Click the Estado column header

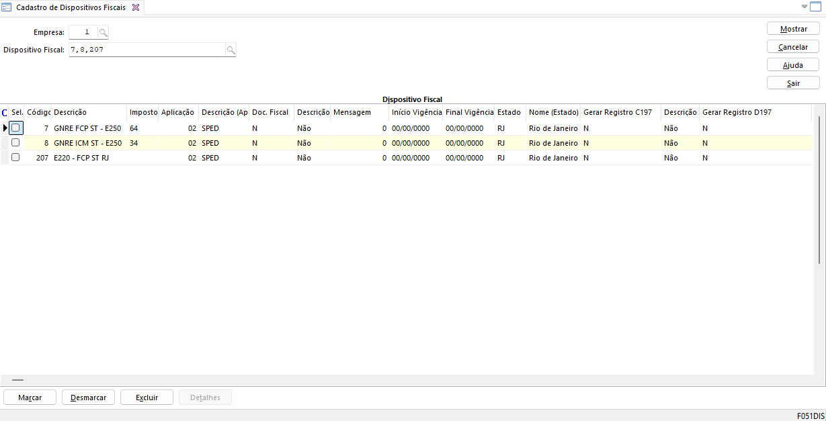click(511, 112)
